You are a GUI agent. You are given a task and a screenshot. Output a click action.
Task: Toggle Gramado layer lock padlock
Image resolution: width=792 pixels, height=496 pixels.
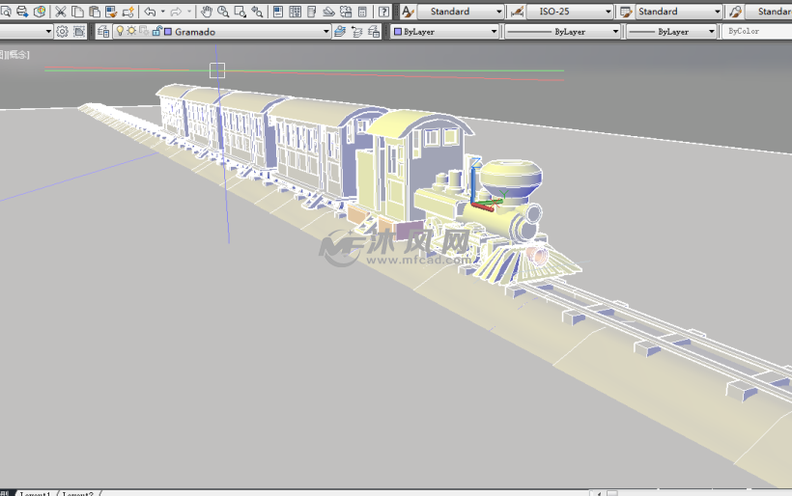point(156,31)
